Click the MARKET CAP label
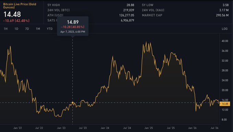Screen dimensions: 233x132 pos(152,15)
